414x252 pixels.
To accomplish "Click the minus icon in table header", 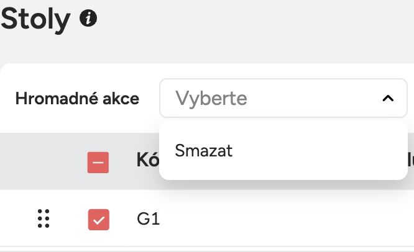I will coord(98,162).
